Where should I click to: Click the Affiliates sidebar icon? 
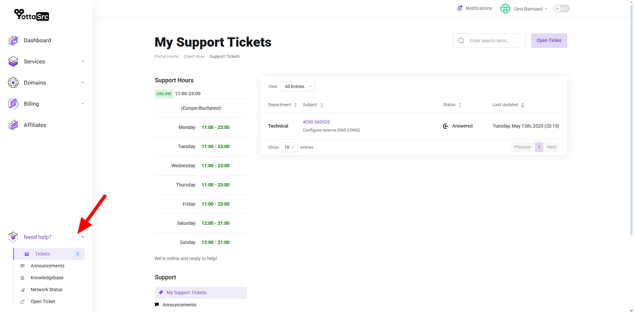coord(13,125)
